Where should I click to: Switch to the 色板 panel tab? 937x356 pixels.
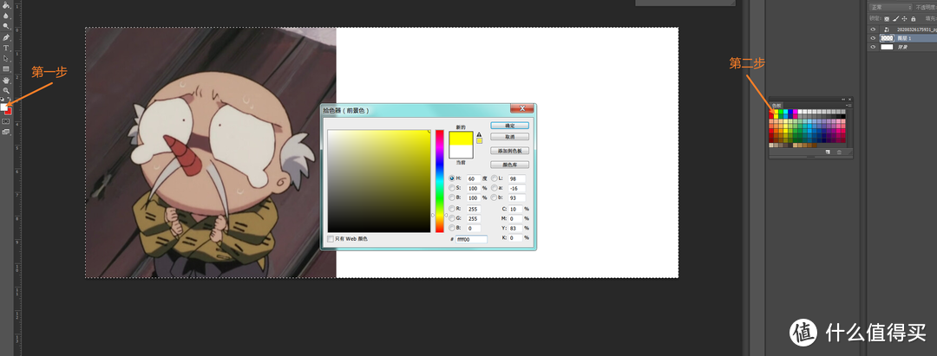(776, 106)
